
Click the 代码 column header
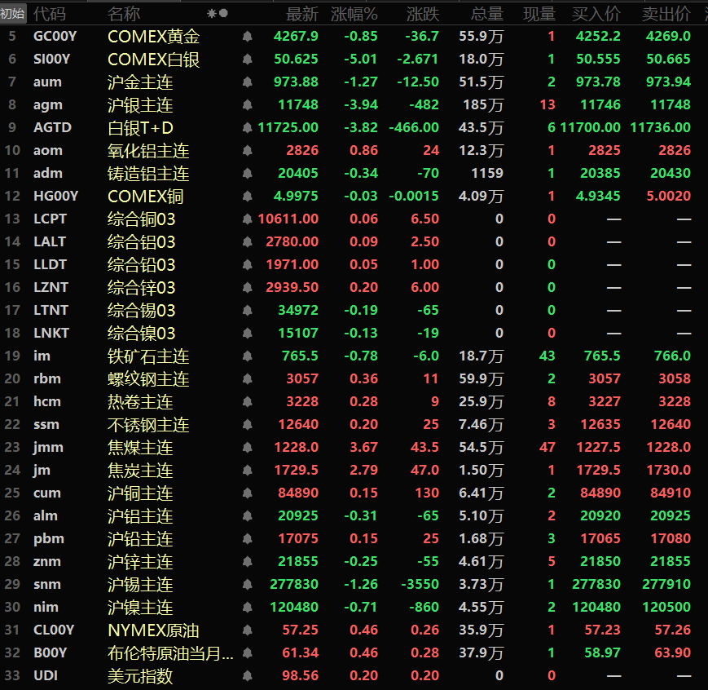click(50, 14)
